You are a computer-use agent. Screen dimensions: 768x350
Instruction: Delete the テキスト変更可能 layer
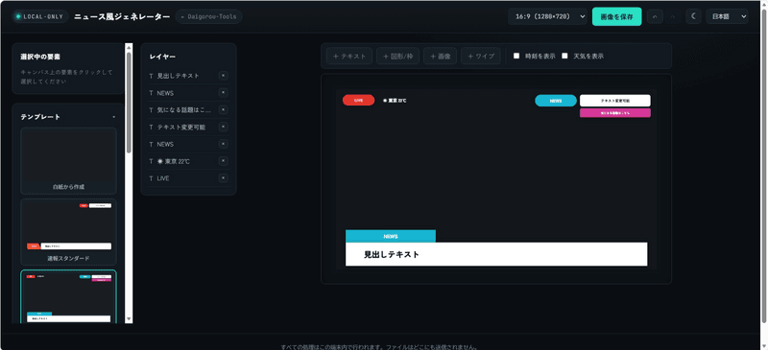224,127
